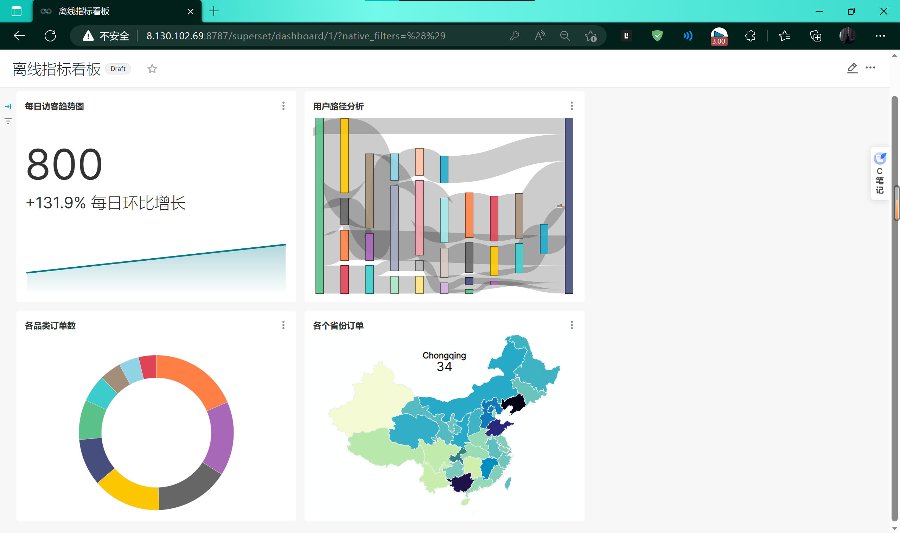Viewport: 900px width, 533px height.
Task: Open the dashboard header three-dots menu
Action: pos(870,68)
